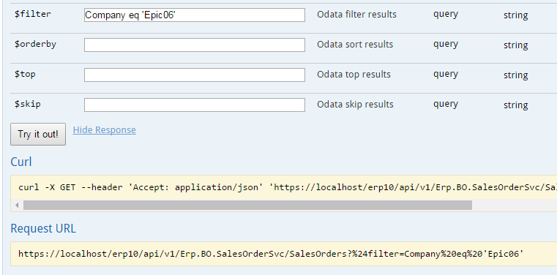
Task: Click the $filter input containing Company eq 'Epic06'
Action: [194, 15]
